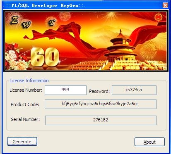The image size is (171, 154).
Task: Click the window title bar text
Action: 44,5
